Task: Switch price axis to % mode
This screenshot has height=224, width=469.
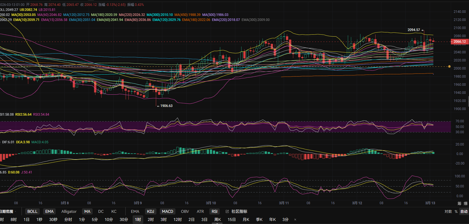Action: [x=456, y=211]
